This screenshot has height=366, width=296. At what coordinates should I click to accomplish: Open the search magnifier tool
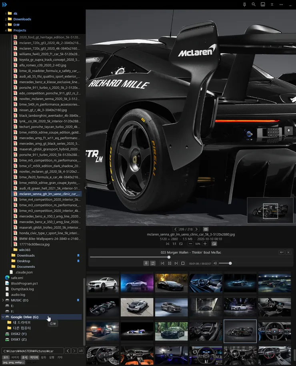tap(254, 4)
